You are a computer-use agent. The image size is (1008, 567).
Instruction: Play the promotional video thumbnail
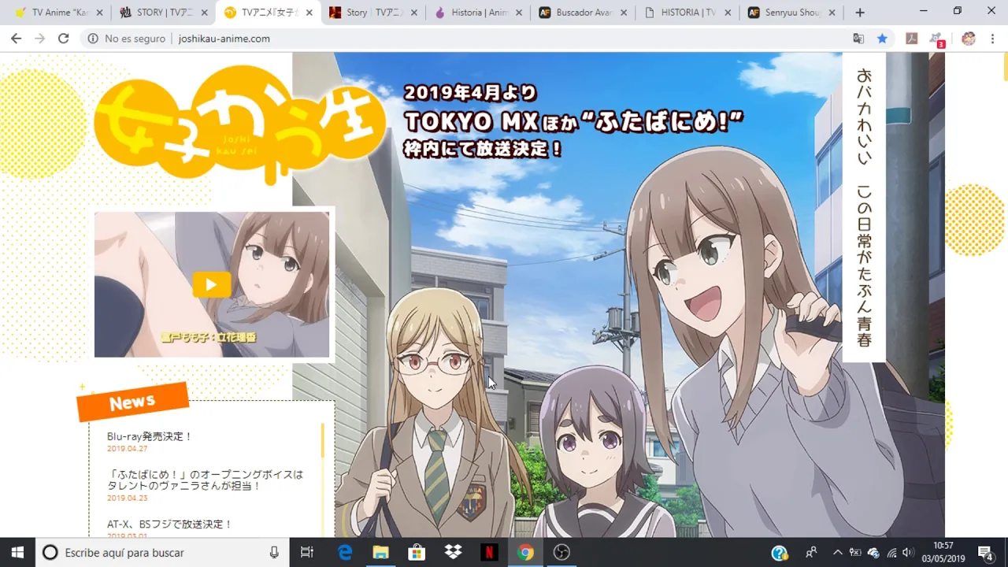pyautogui.click(x=211, y=284)
